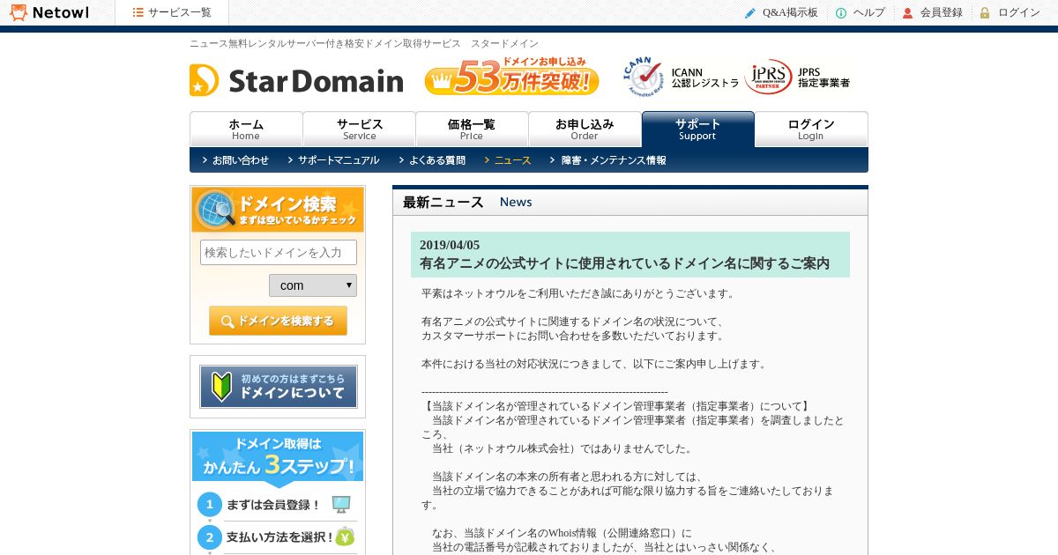
Task: Click the ログイン link in the top bar
Action: click(1019, 12)
